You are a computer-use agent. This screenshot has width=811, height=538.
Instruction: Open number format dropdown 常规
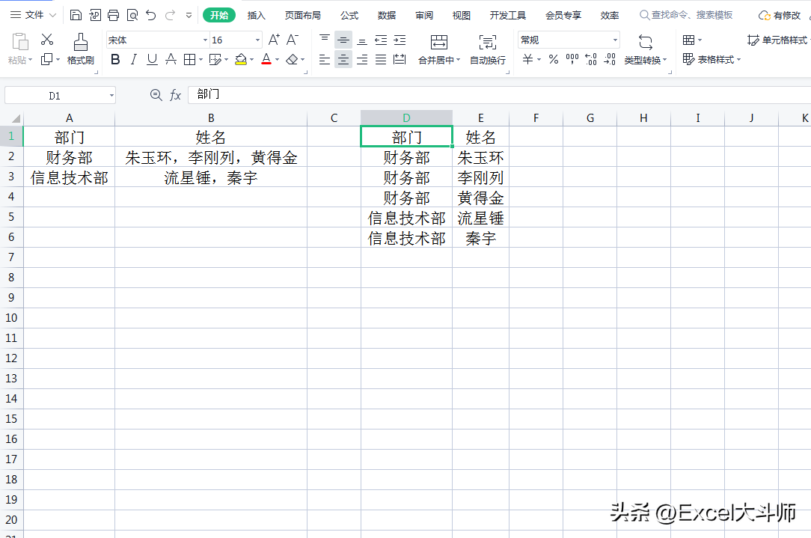(x=615, y=40)
